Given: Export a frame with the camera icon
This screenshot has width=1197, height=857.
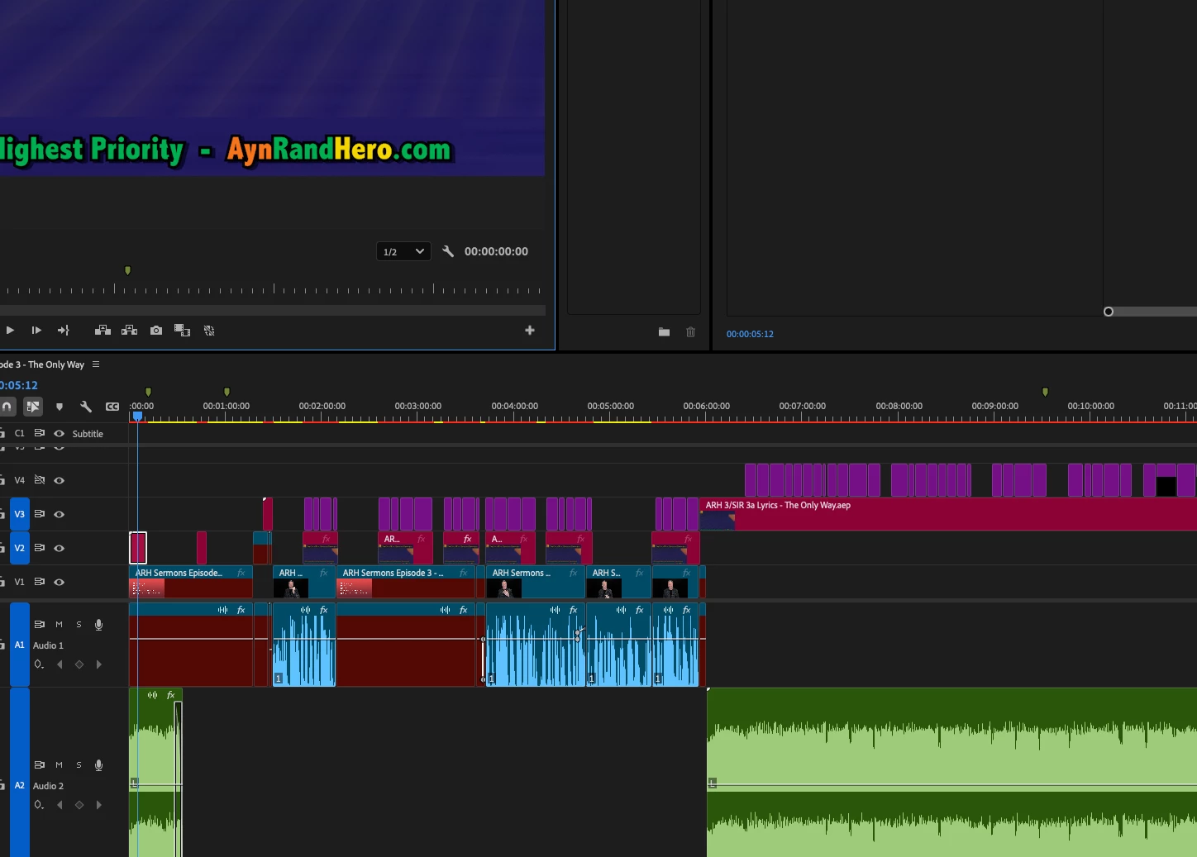Looking at the screenshot, I should [x=156, y=330].
